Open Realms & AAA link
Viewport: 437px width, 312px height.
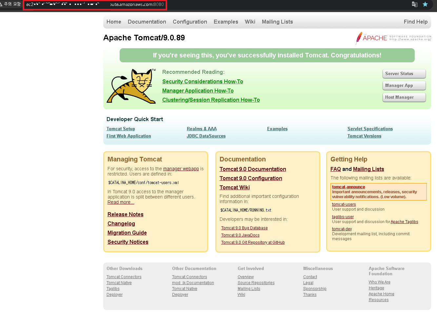coord(202,129)
